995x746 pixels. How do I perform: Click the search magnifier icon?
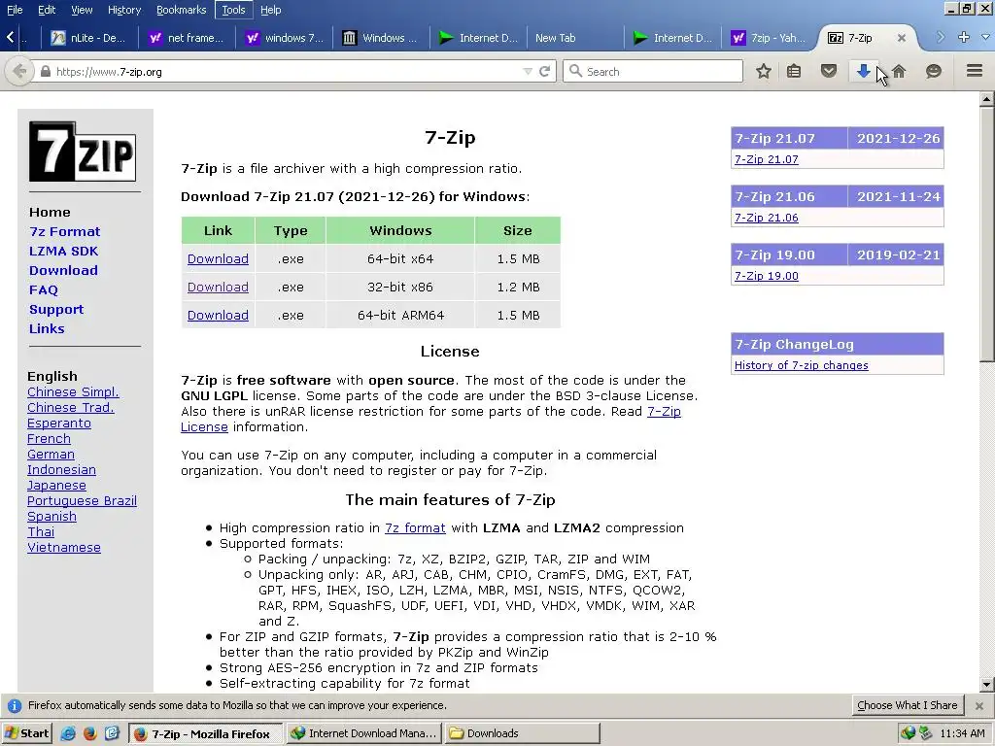point(575,71)
